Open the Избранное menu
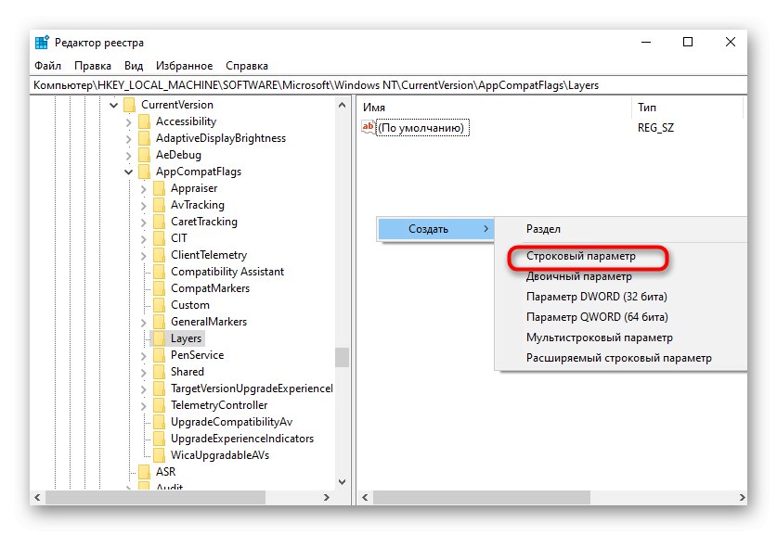This screenshot has width=777, height=535. pyautogui.click(x=185, y=66)
